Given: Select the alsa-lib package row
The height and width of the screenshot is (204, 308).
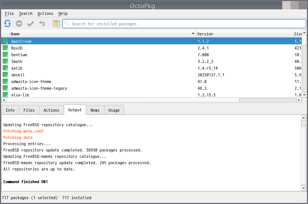Looking at the screenshot, I should pos(151,95).
